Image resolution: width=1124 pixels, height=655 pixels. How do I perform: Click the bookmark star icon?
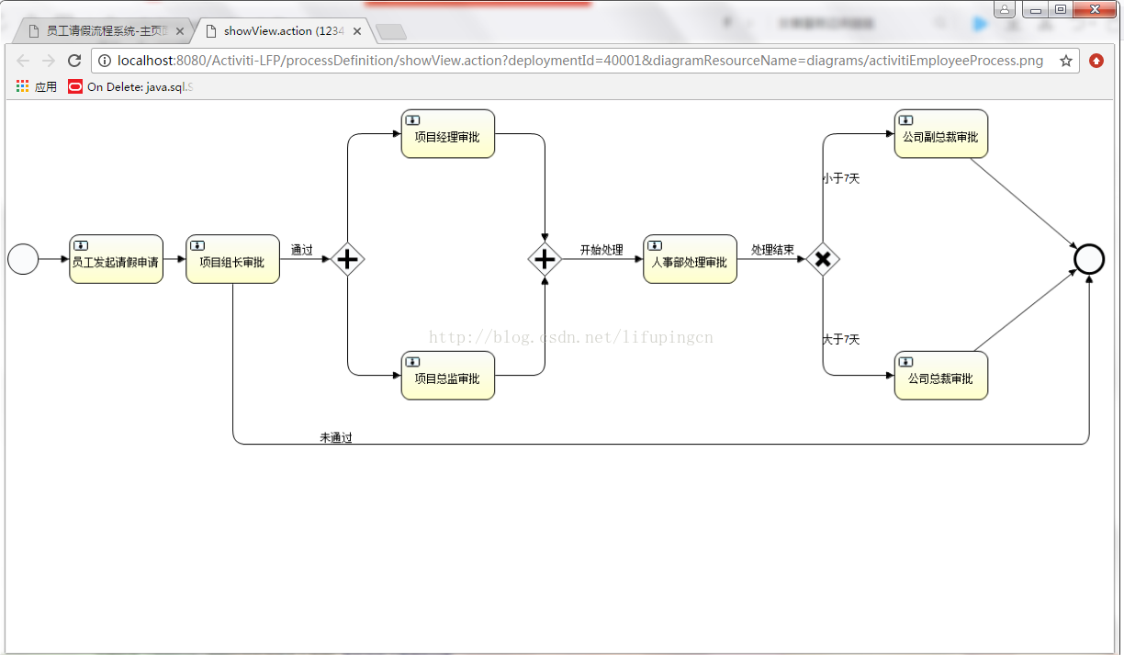(1066, 61)
